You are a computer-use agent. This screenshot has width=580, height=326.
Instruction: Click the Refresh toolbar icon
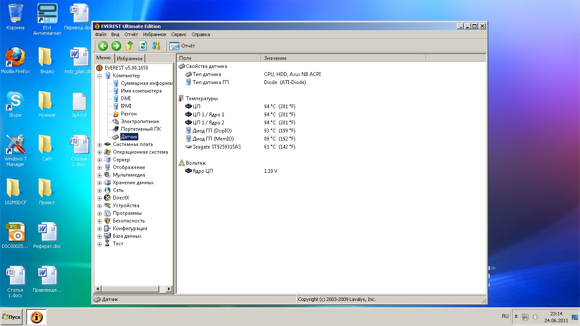pyautogui.click(x=143, y=46)
